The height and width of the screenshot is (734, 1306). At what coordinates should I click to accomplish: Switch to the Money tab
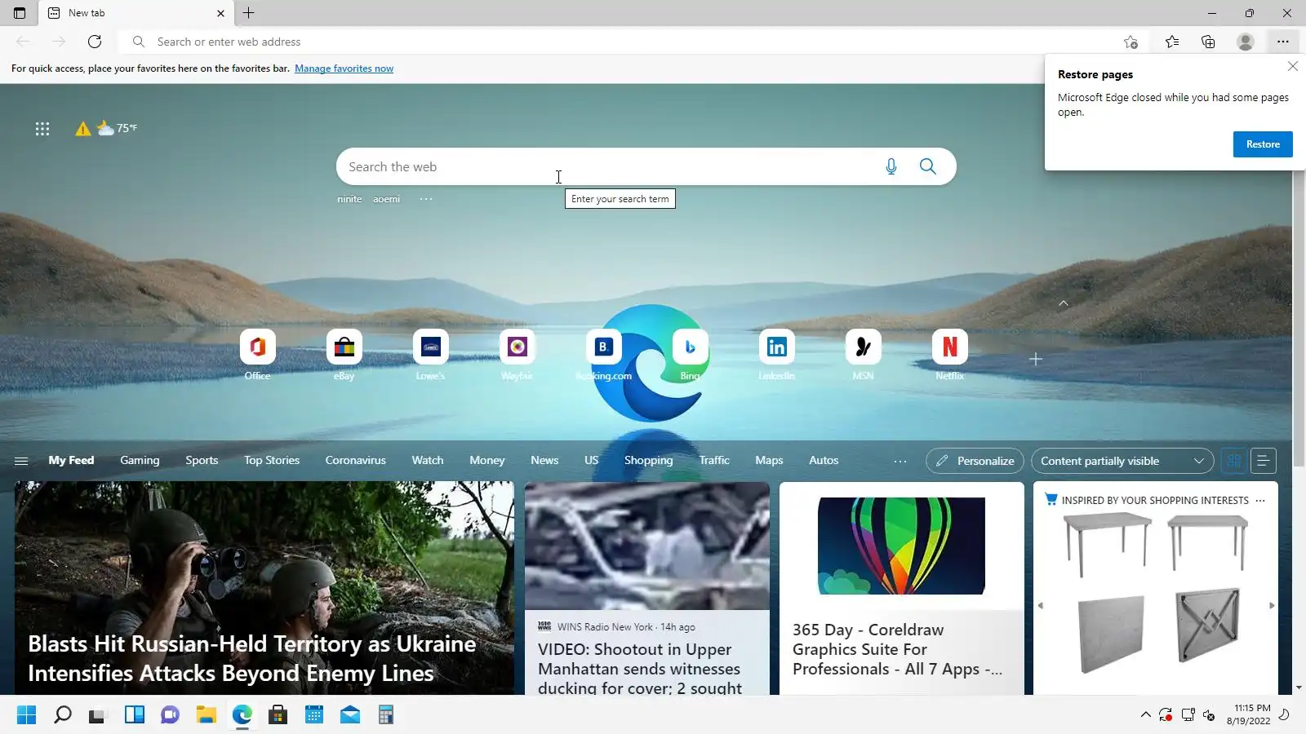pyautogui.click(x=487, y=461)
